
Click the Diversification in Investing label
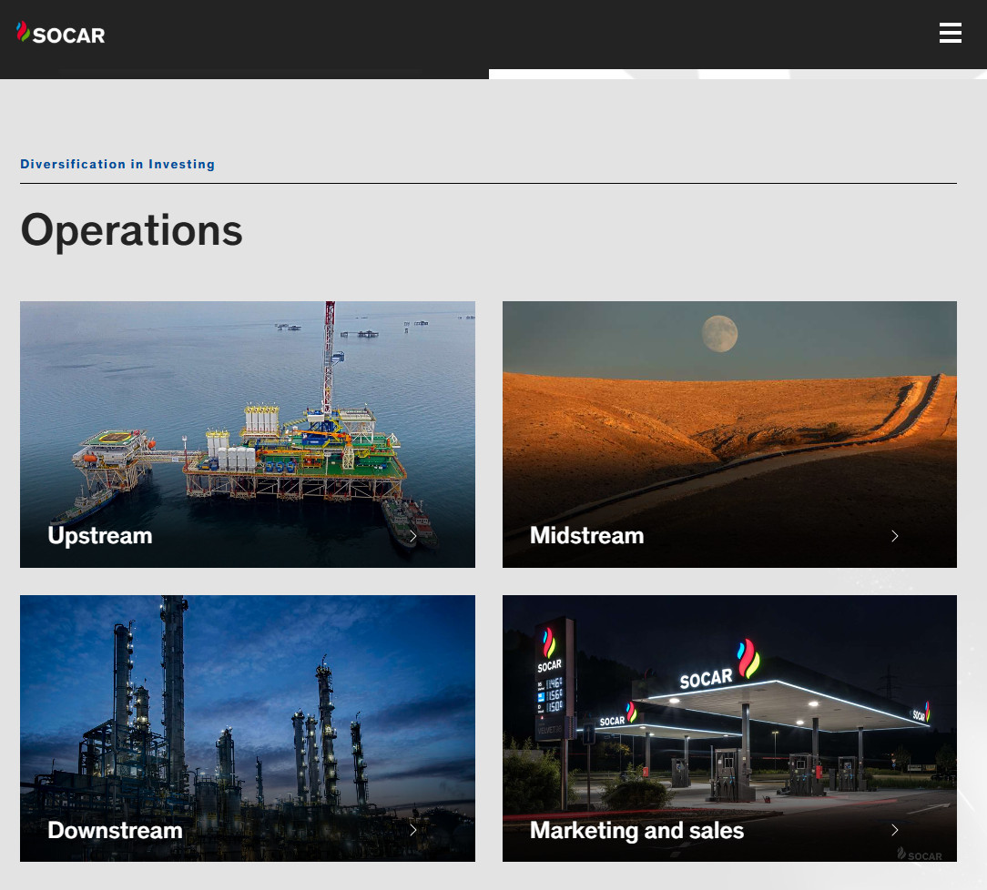coord(117,165)
